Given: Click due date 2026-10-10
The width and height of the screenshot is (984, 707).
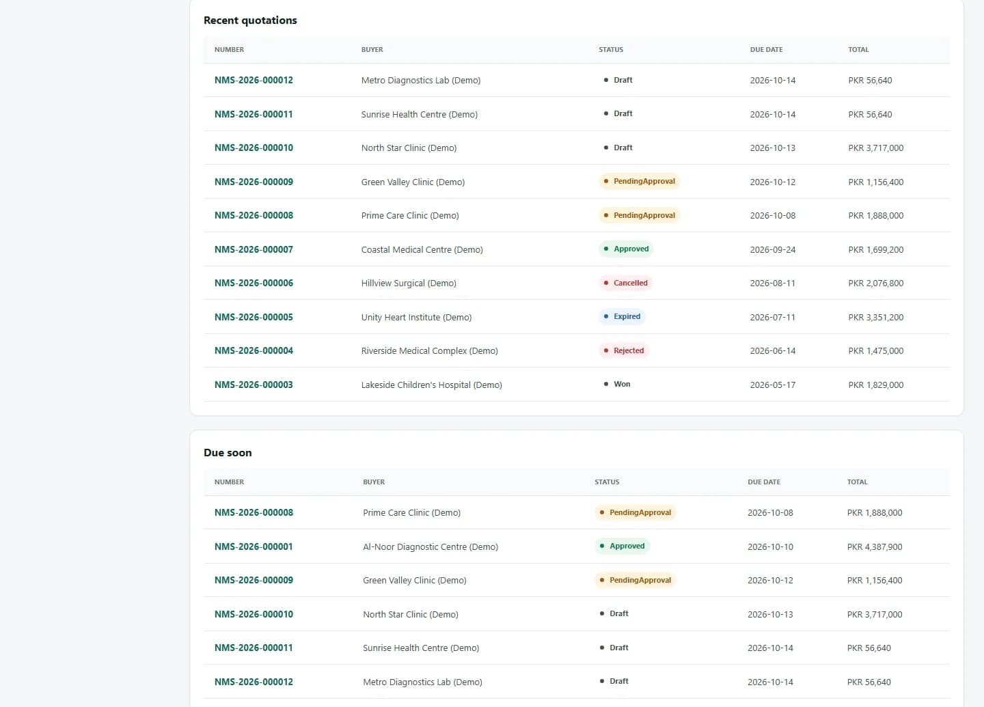Looking at the screenshot, I should point(770,546).
